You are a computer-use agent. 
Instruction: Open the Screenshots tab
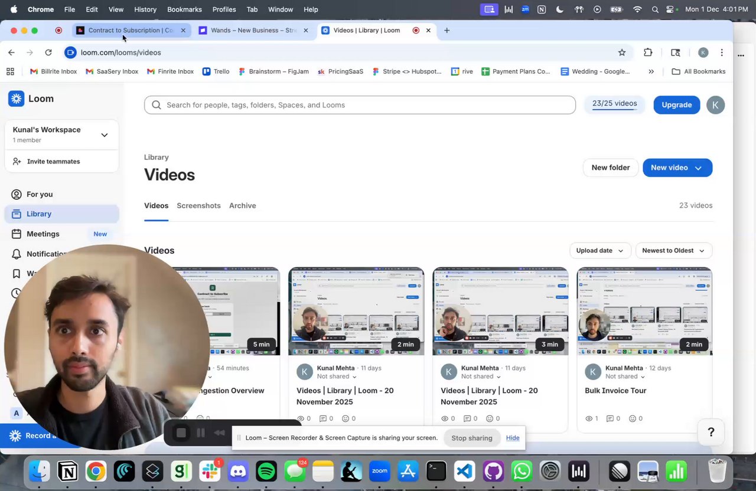pos(198,205)
